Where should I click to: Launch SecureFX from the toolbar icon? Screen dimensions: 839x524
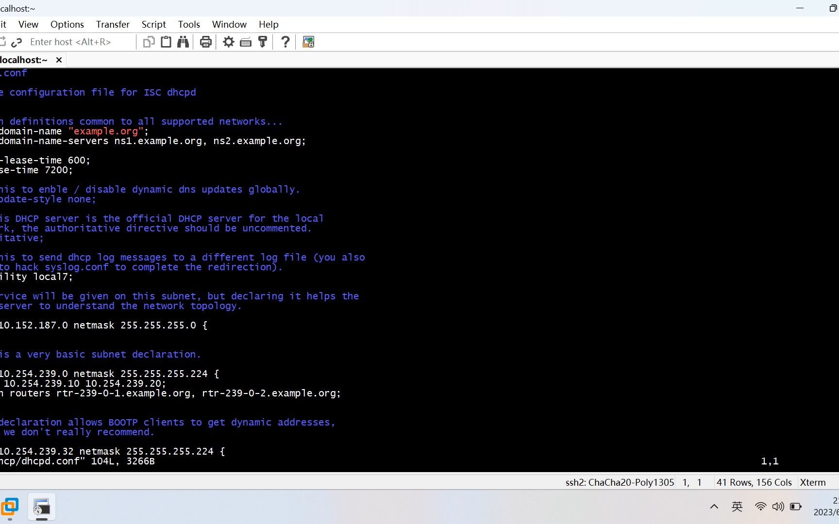click(308, 42)
